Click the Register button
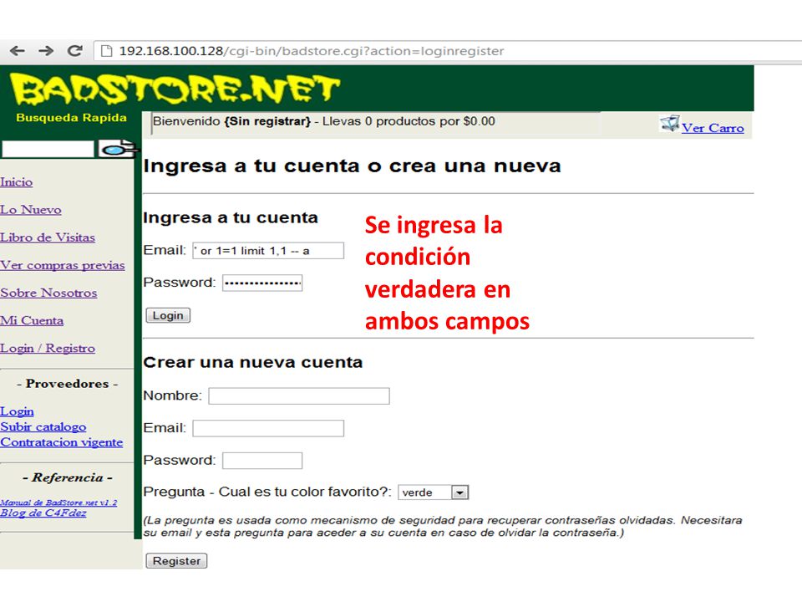Image resolution: width=802 pixels, height=602 pixels. point(176,561)
